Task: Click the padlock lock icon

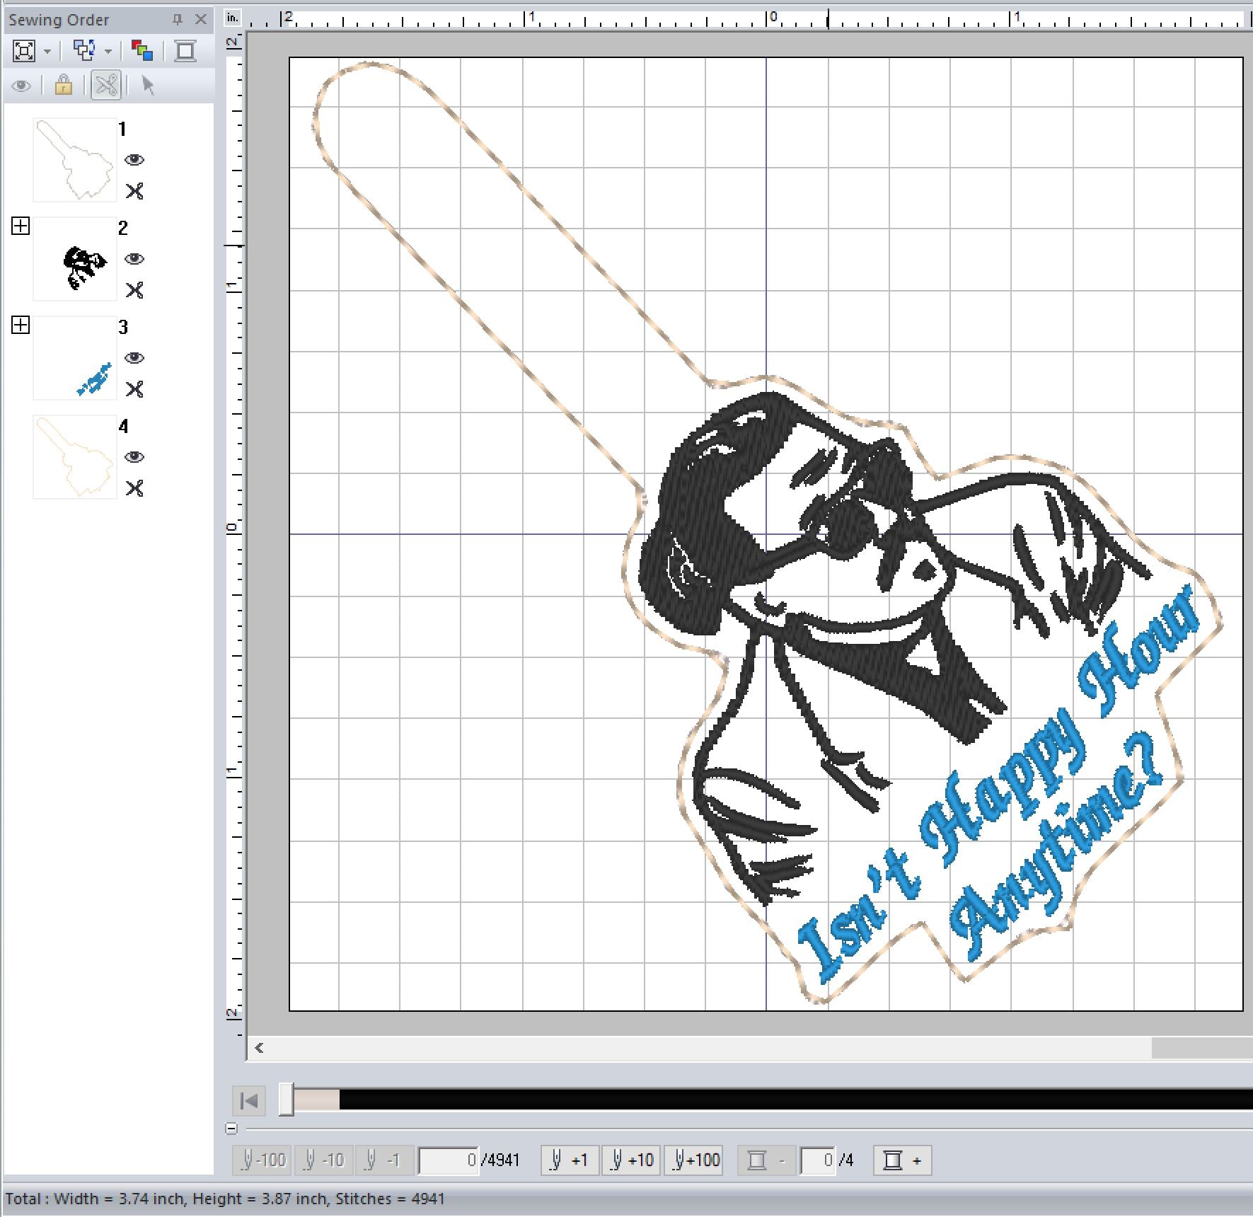Action: tap(63, 86)
